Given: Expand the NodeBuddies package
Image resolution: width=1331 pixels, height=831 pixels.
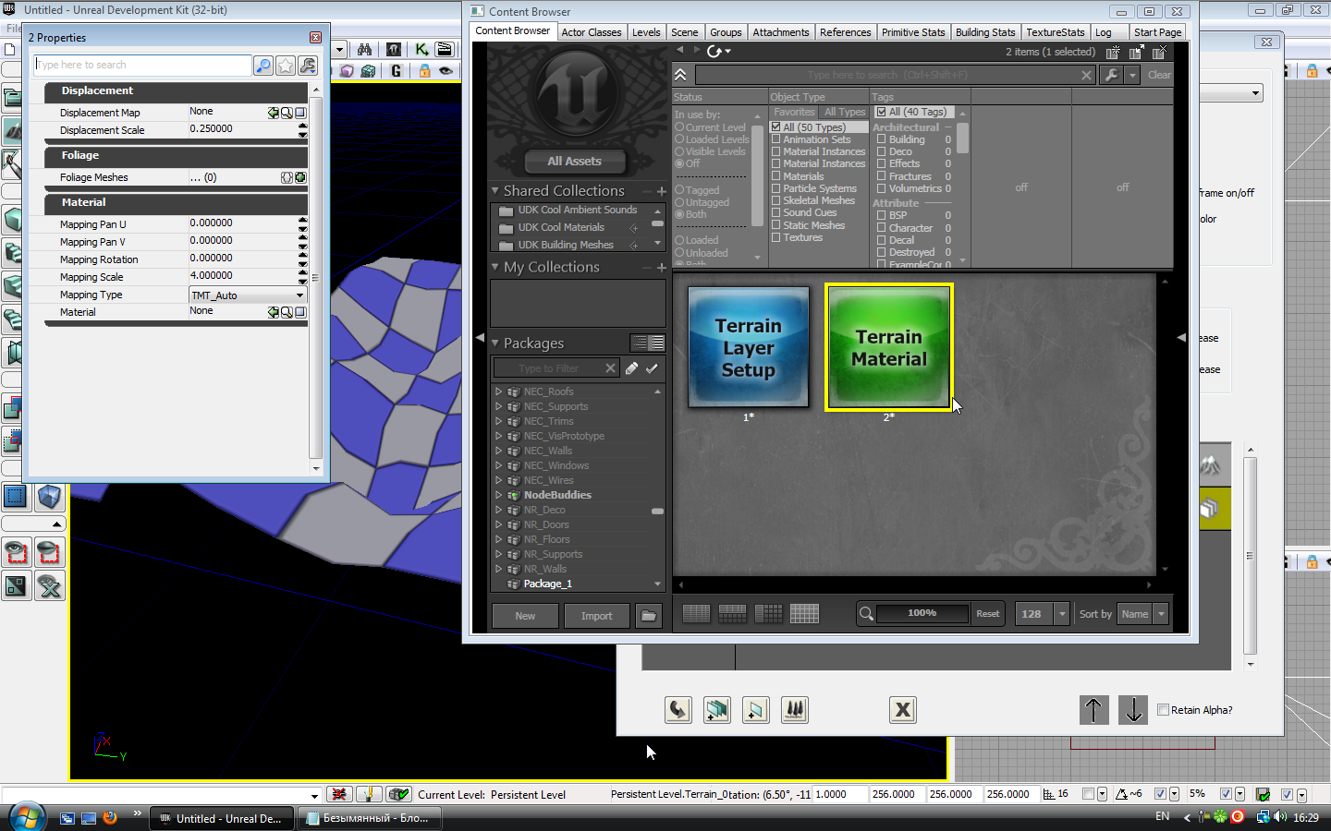Looking at the screenshot, I should point(499,495).
